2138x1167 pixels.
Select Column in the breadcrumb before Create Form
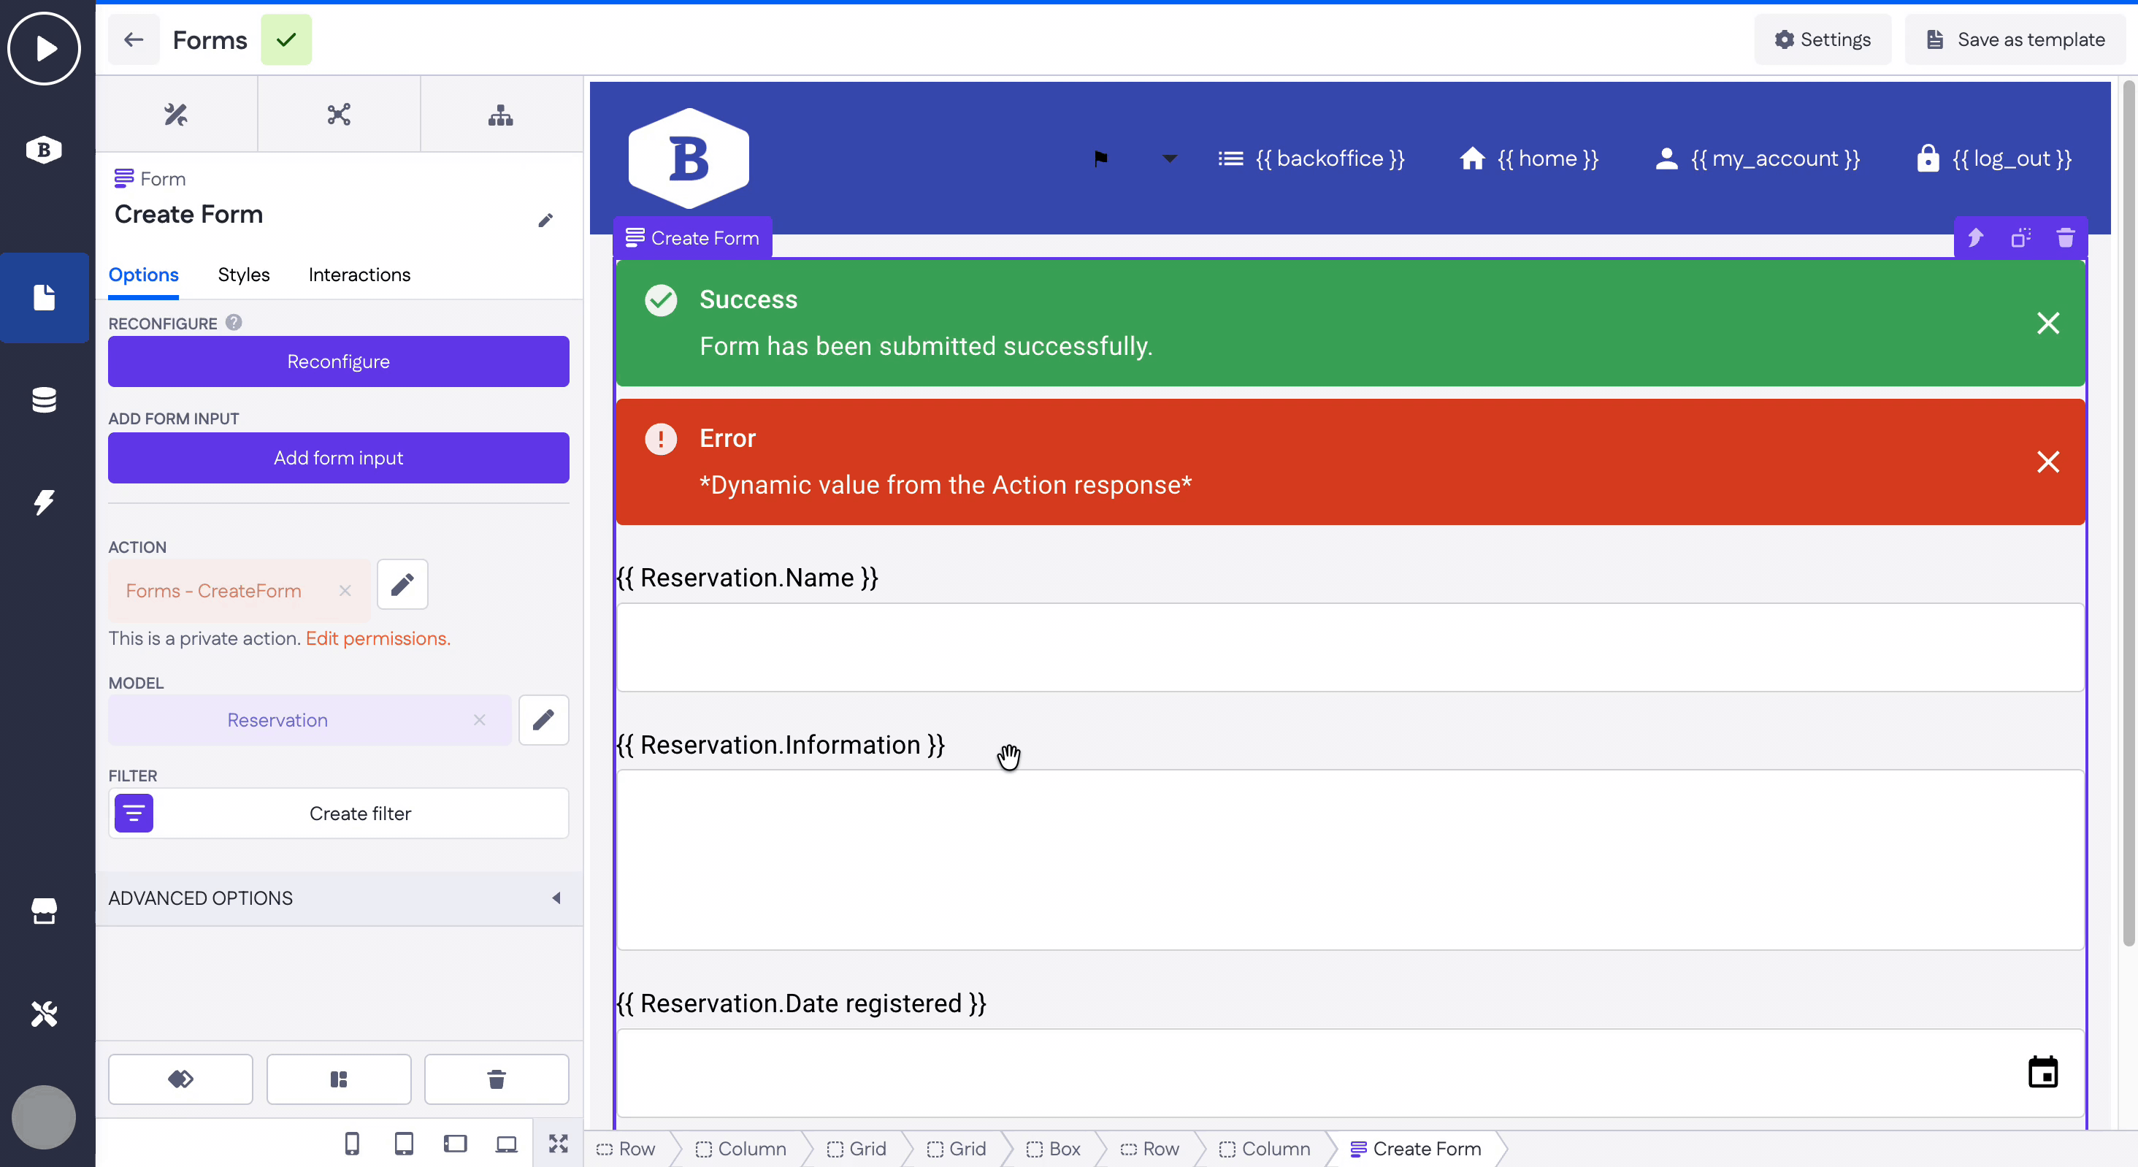tap(1265, 1149)
